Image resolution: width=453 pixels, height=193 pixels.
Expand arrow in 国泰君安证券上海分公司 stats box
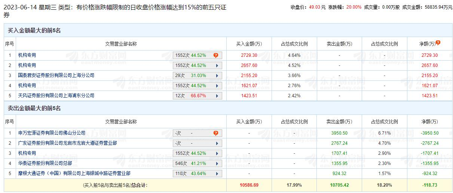click(217, 76)
